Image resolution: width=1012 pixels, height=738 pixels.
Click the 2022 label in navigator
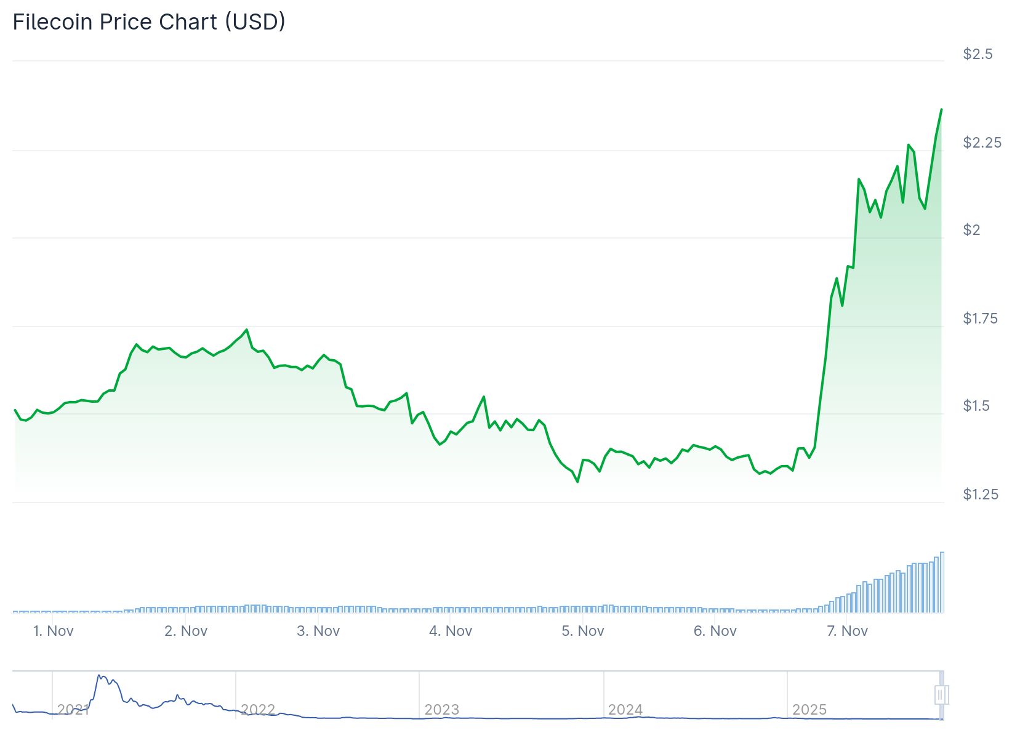point(257,710)
